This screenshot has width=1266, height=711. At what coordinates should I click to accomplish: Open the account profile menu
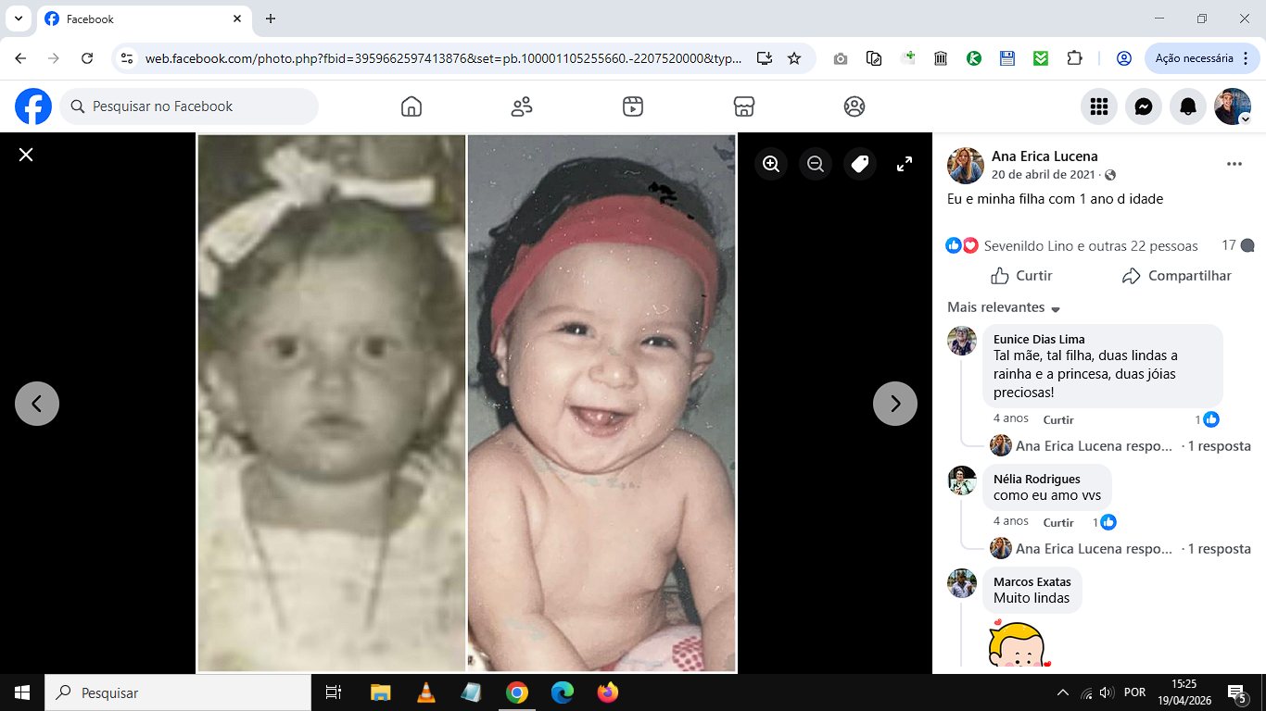coord(1233,106)
